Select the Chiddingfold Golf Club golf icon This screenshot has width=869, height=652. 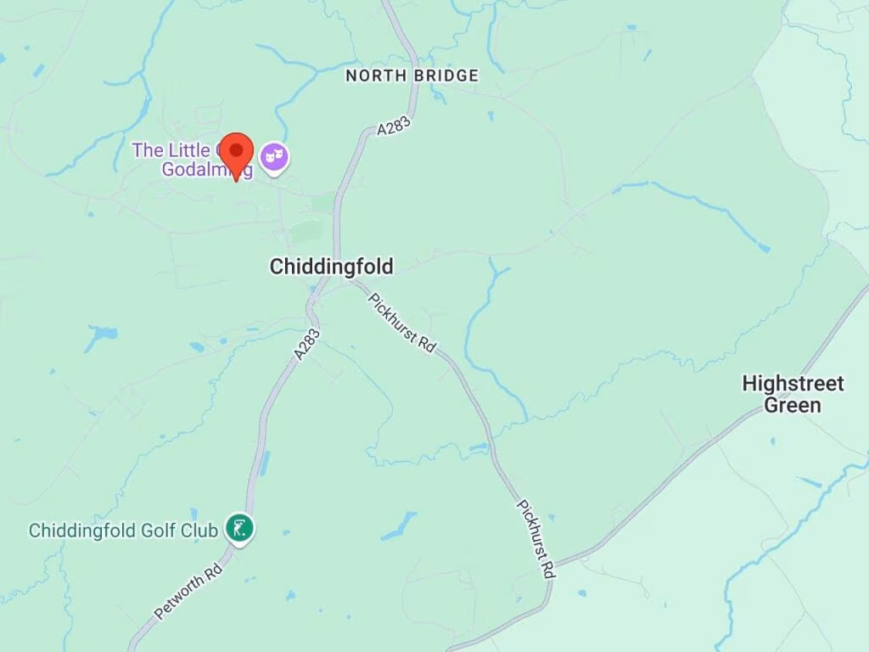pos(239,529)
